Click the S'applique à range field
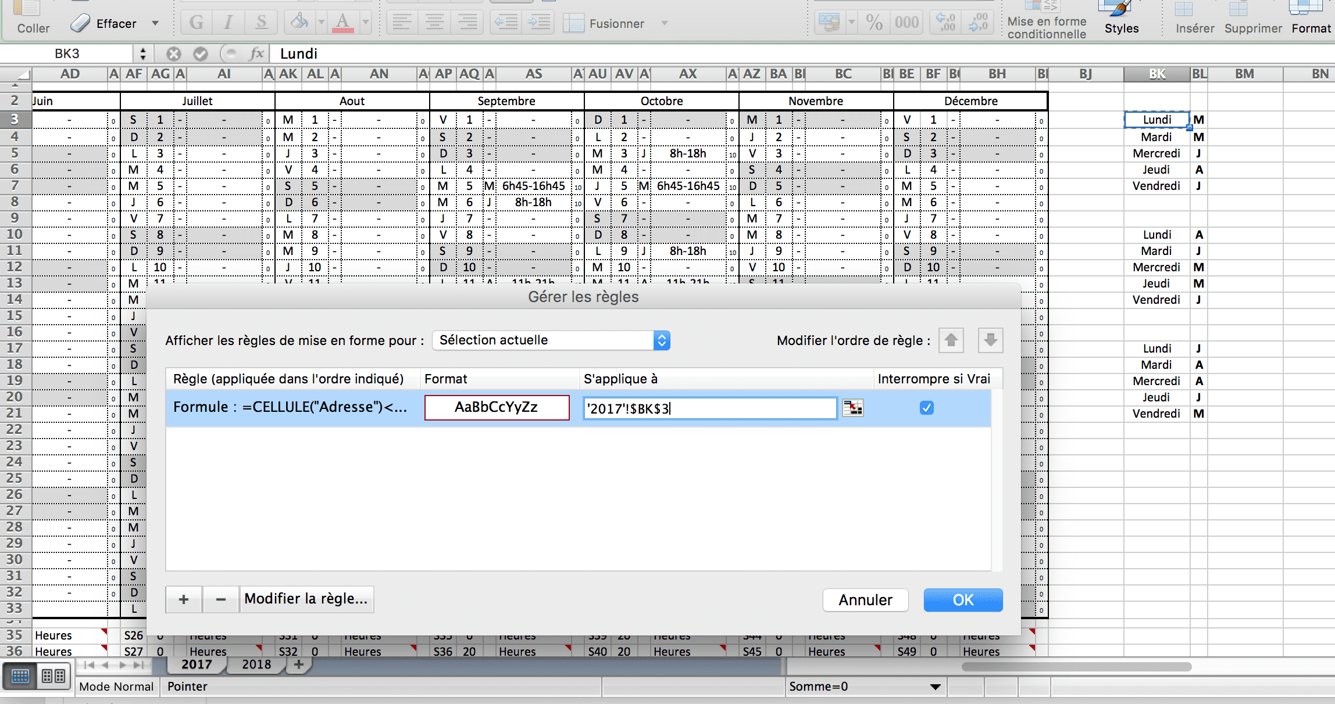 (709, 408)
